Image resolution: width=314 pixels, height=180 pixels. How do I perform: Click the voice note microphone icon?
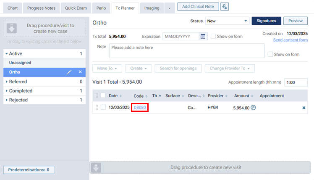(x=225, y=6)
